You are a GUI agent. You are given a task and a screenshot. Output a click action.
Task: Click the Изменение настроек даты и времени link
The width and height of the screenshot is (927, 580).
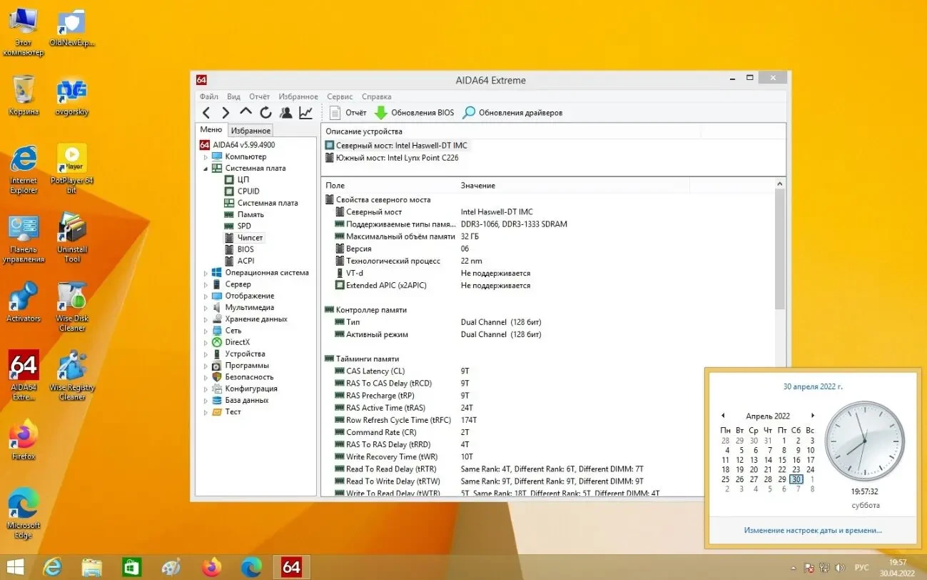812,530
